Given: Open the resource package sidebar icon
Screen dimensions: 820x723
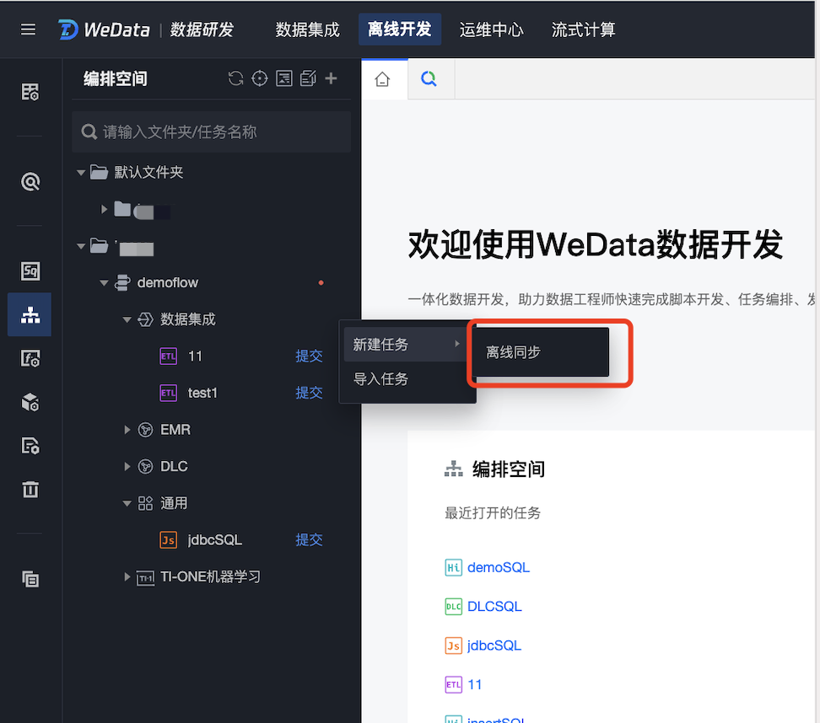Looking at the screenshot, I should (30, 402).
